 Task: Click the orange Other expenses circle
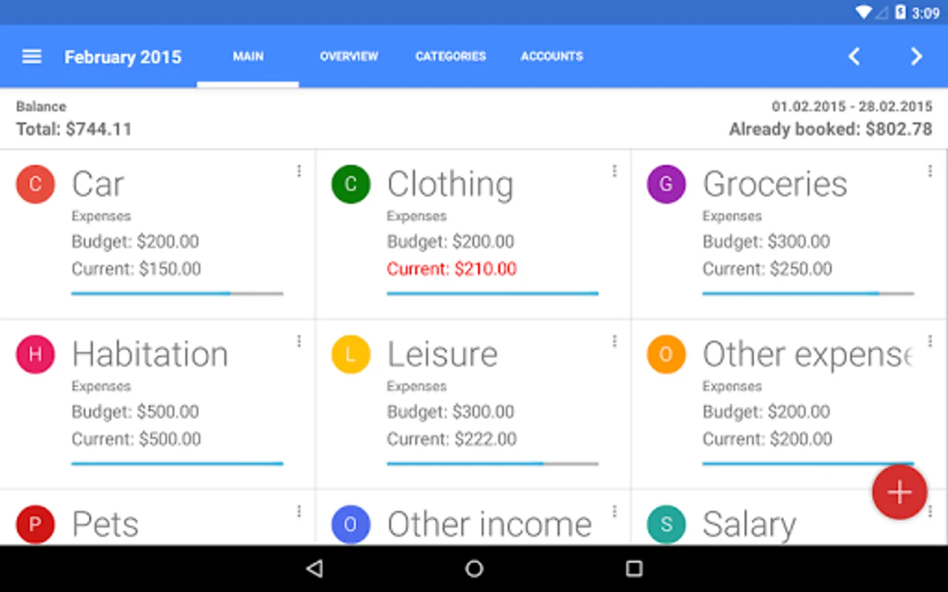point(666,355)
